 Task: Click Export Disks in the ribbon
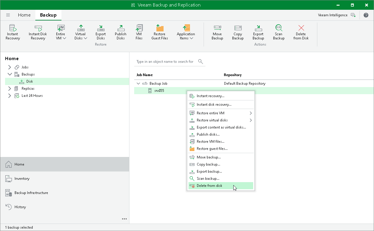(101, 32)
